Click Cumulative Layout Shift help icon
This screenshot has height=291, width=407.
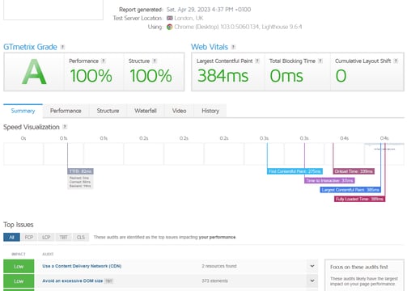pos(396,61)
